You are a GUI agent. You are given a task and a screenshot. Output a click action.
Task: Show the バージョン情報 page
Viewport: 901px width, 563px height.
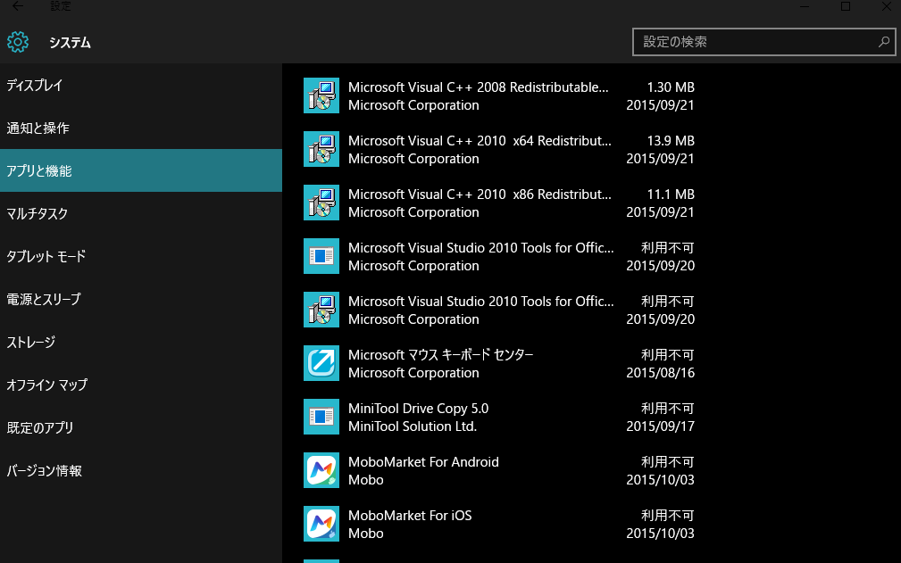coord(141,470)
